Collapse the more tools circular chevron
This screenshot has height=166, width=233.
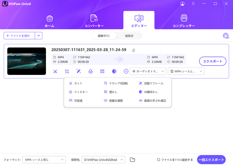pos(126,72)
